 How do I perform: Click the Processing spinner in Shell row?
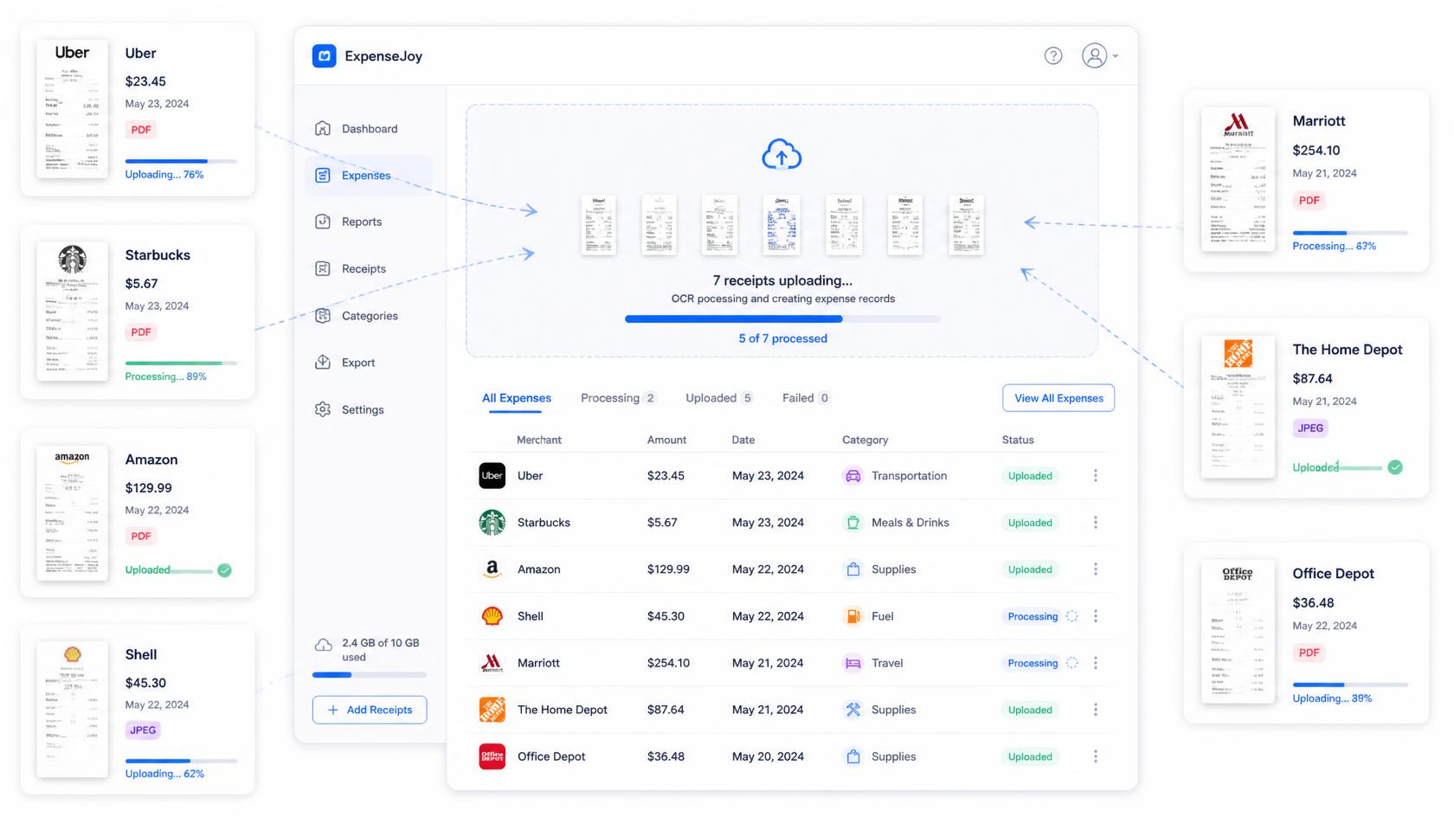[1071, 616]
